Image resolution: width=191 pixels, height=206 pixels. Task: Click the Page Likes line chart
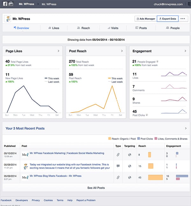coord(32,99)
